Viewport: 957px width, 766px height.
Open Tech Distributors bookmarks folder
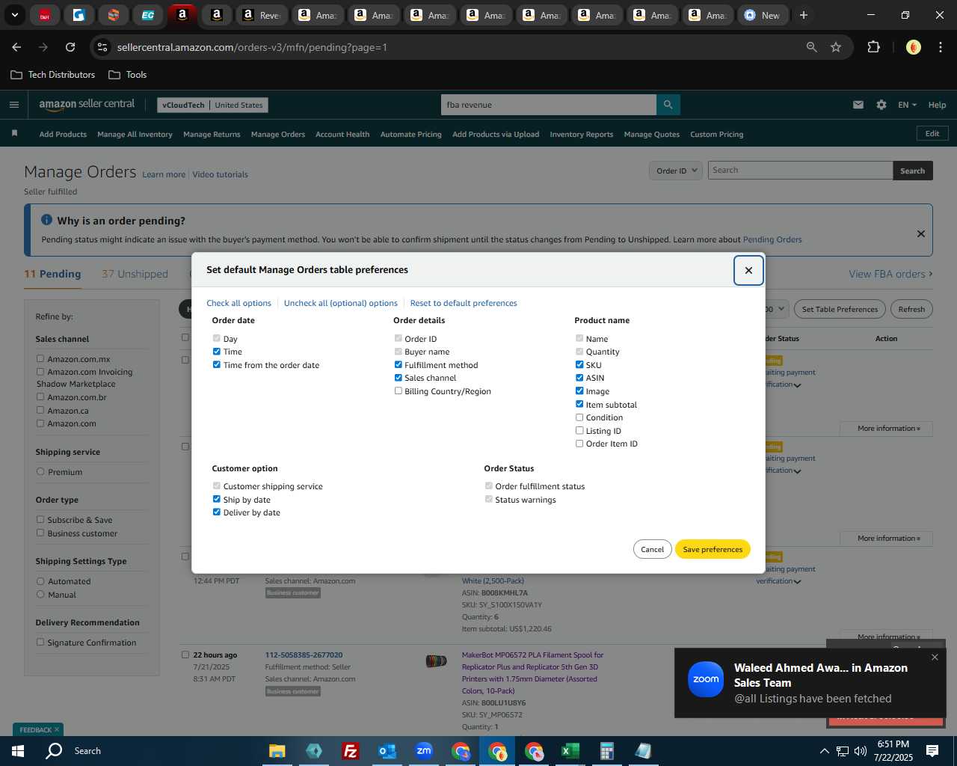tap(53, 75)
